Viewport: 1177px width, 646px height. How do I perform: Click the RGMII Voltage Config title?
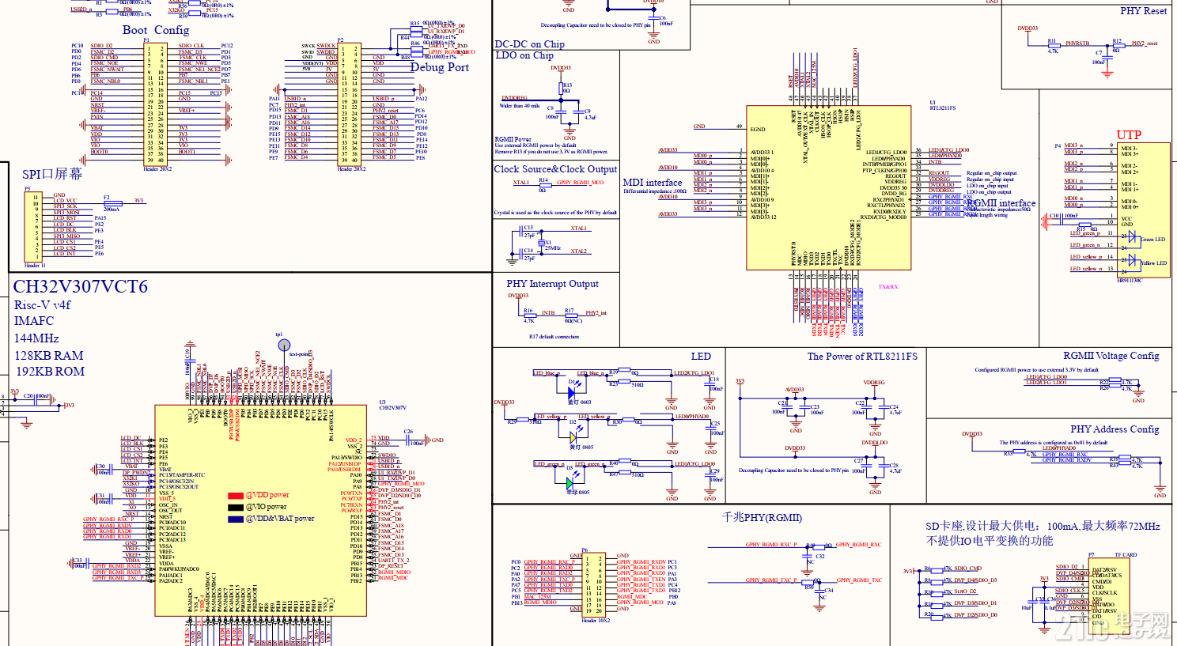[1111, 356]
